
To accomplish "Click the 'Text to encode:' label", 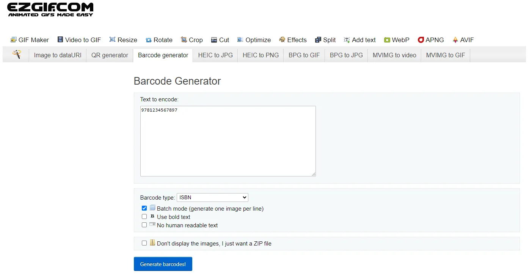I will (x=159, y=99).
